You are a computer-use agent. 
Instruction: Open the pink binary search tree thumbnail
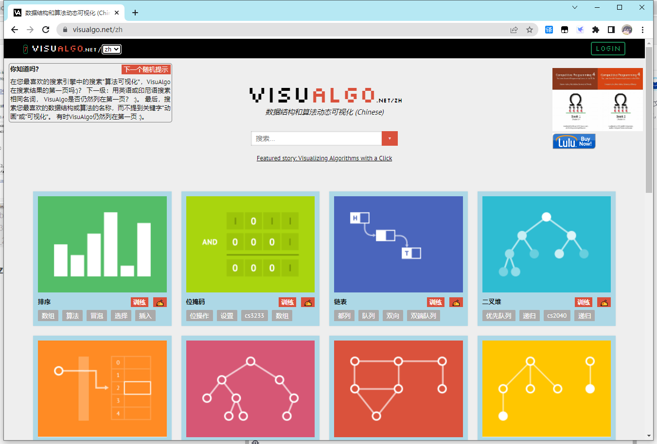tap(250, 389)
